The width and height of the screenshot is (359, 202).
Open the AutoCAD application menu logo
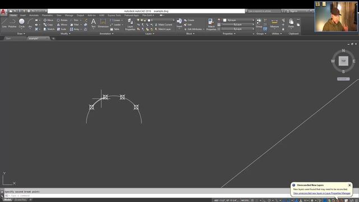(x=3, y=12)
